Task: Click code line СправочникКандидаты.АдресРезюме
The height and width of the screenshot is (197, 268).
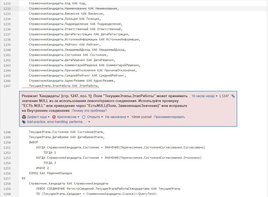Action: click(72, 81)
